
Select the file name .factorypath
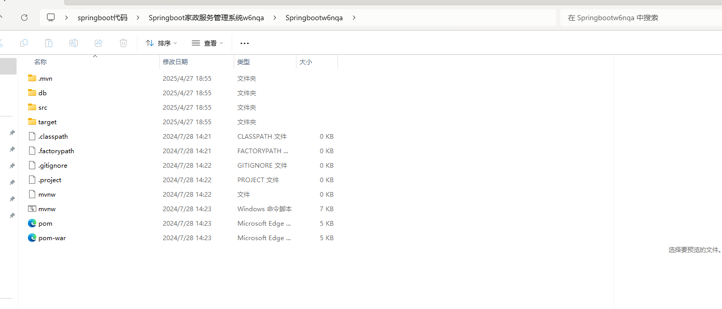(x=56, y=151)
